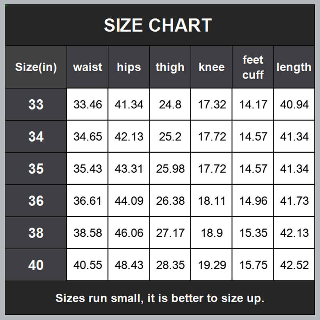The image size is (320, 320).
Task: Click the size 34 row label
Action: click(x=36, y=137)
